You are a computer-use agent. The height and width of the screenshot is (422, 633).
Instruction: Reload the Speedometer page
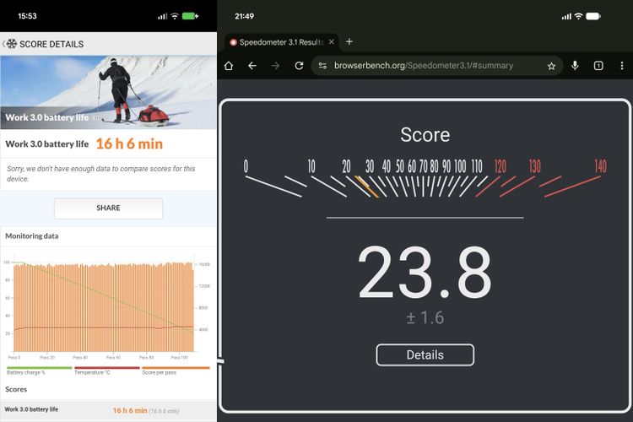point(299,66)
